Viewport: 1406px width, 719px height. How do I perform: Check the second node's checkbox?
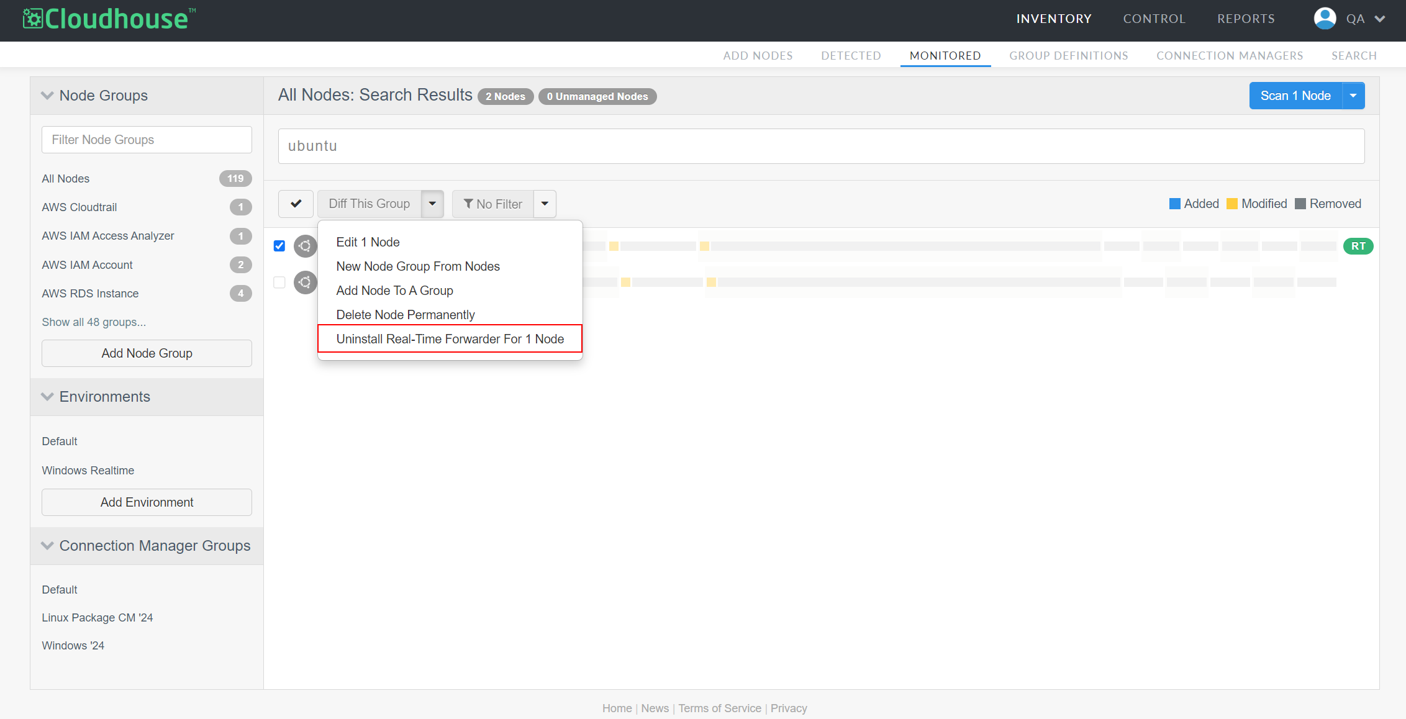coord(279,283)
